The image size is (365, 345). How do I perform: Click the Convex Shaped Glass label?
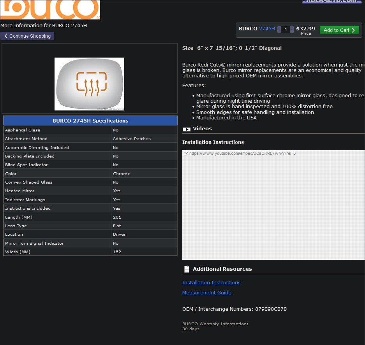coord(29,182)
